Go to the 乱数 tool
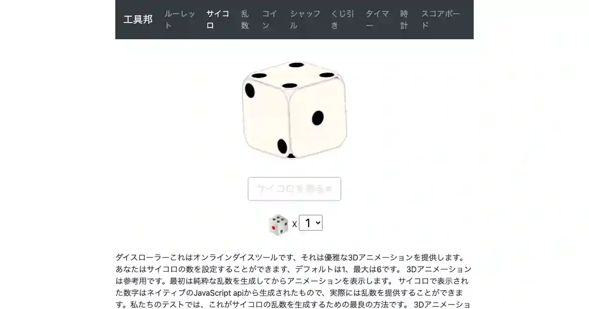Image resolution: width=589 pixels, height=309 pixels. tap(245, 20)
